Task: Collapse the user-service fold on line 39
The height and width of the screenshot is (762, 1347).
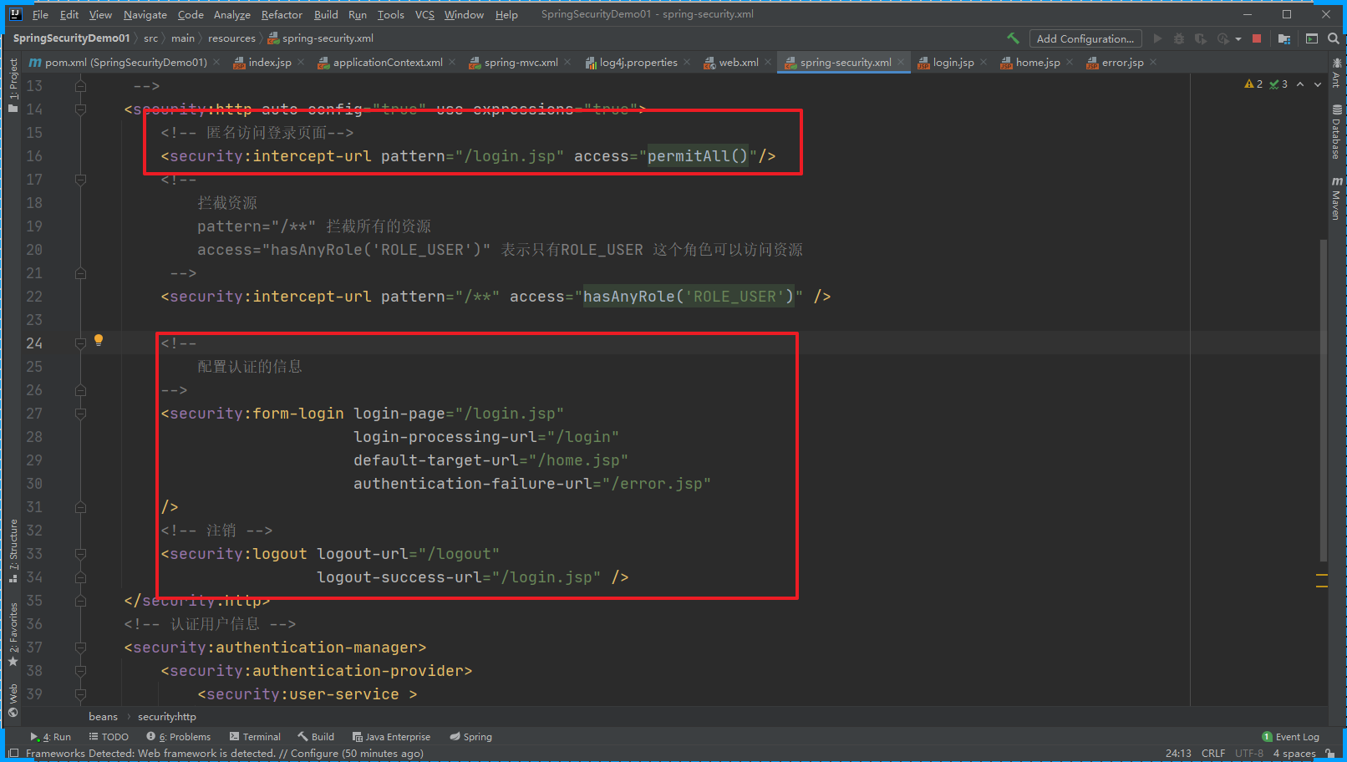Action: pos(80,694)
